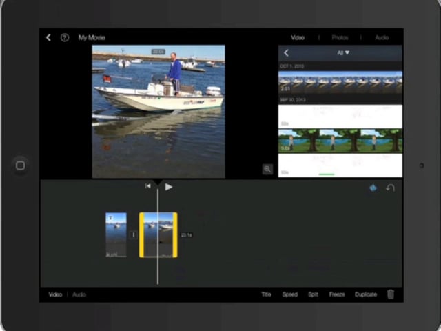Freeze the current frame
Viewport: 441px width, 331px height.
[x=337, y=294]
